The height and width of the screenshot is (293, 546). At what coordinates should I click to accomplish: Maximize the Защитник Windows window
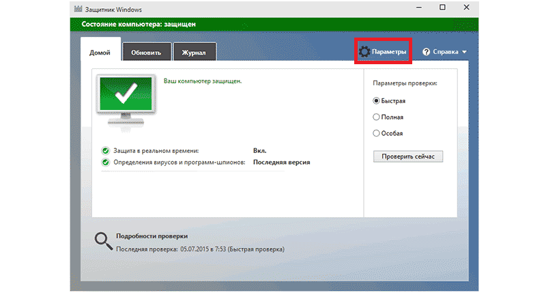(442, 8)
